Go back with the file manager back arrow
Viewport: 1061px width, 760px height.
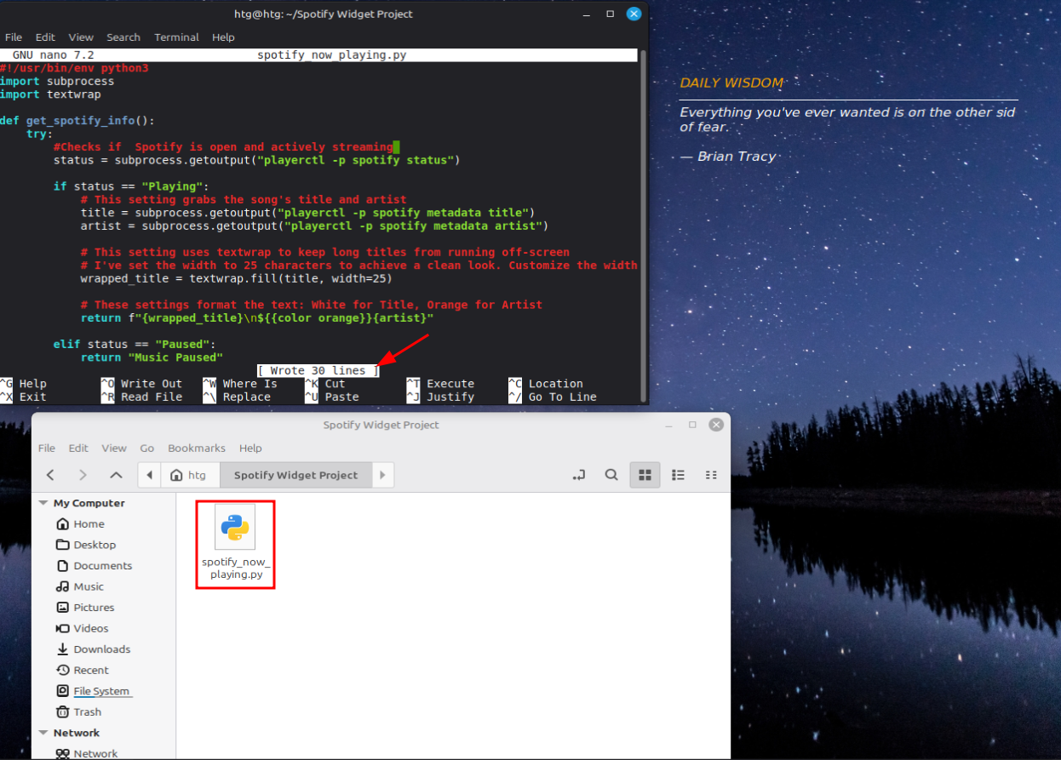point(50,475)
